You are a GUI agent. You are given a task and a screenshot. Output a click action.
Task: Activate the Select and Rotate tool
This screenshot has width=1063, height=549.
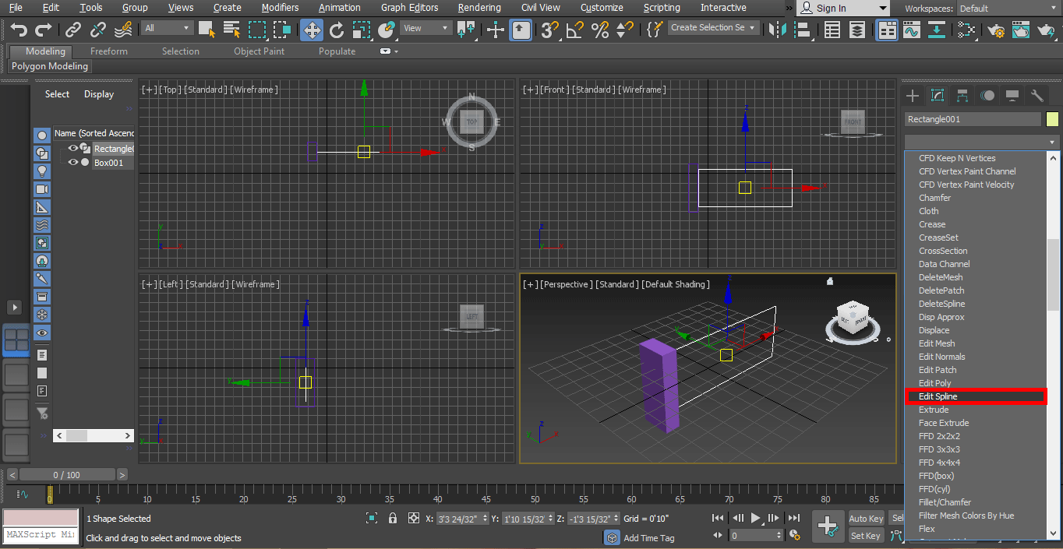pos(336,30)
